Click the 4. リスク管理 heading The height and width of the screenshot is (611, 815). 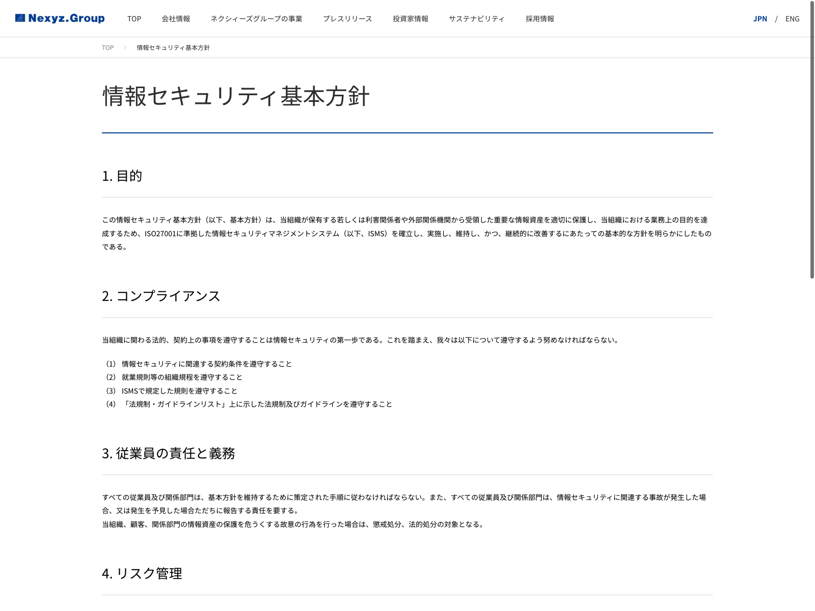(142, 574)
